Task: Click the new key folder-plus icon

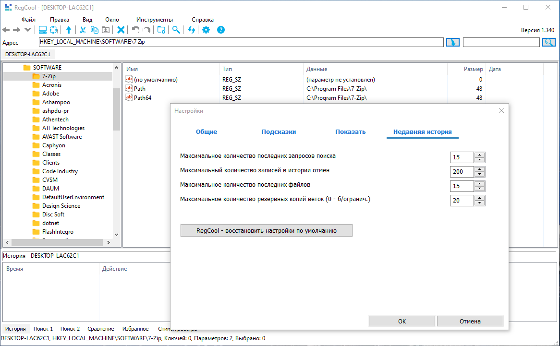Action: click(161, 30)
